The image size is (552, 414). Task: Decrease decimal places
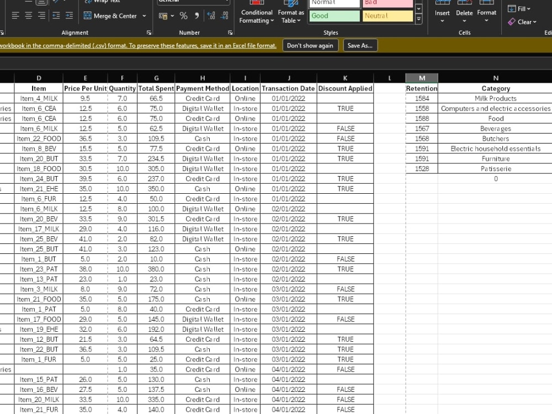tap(224, 16)
